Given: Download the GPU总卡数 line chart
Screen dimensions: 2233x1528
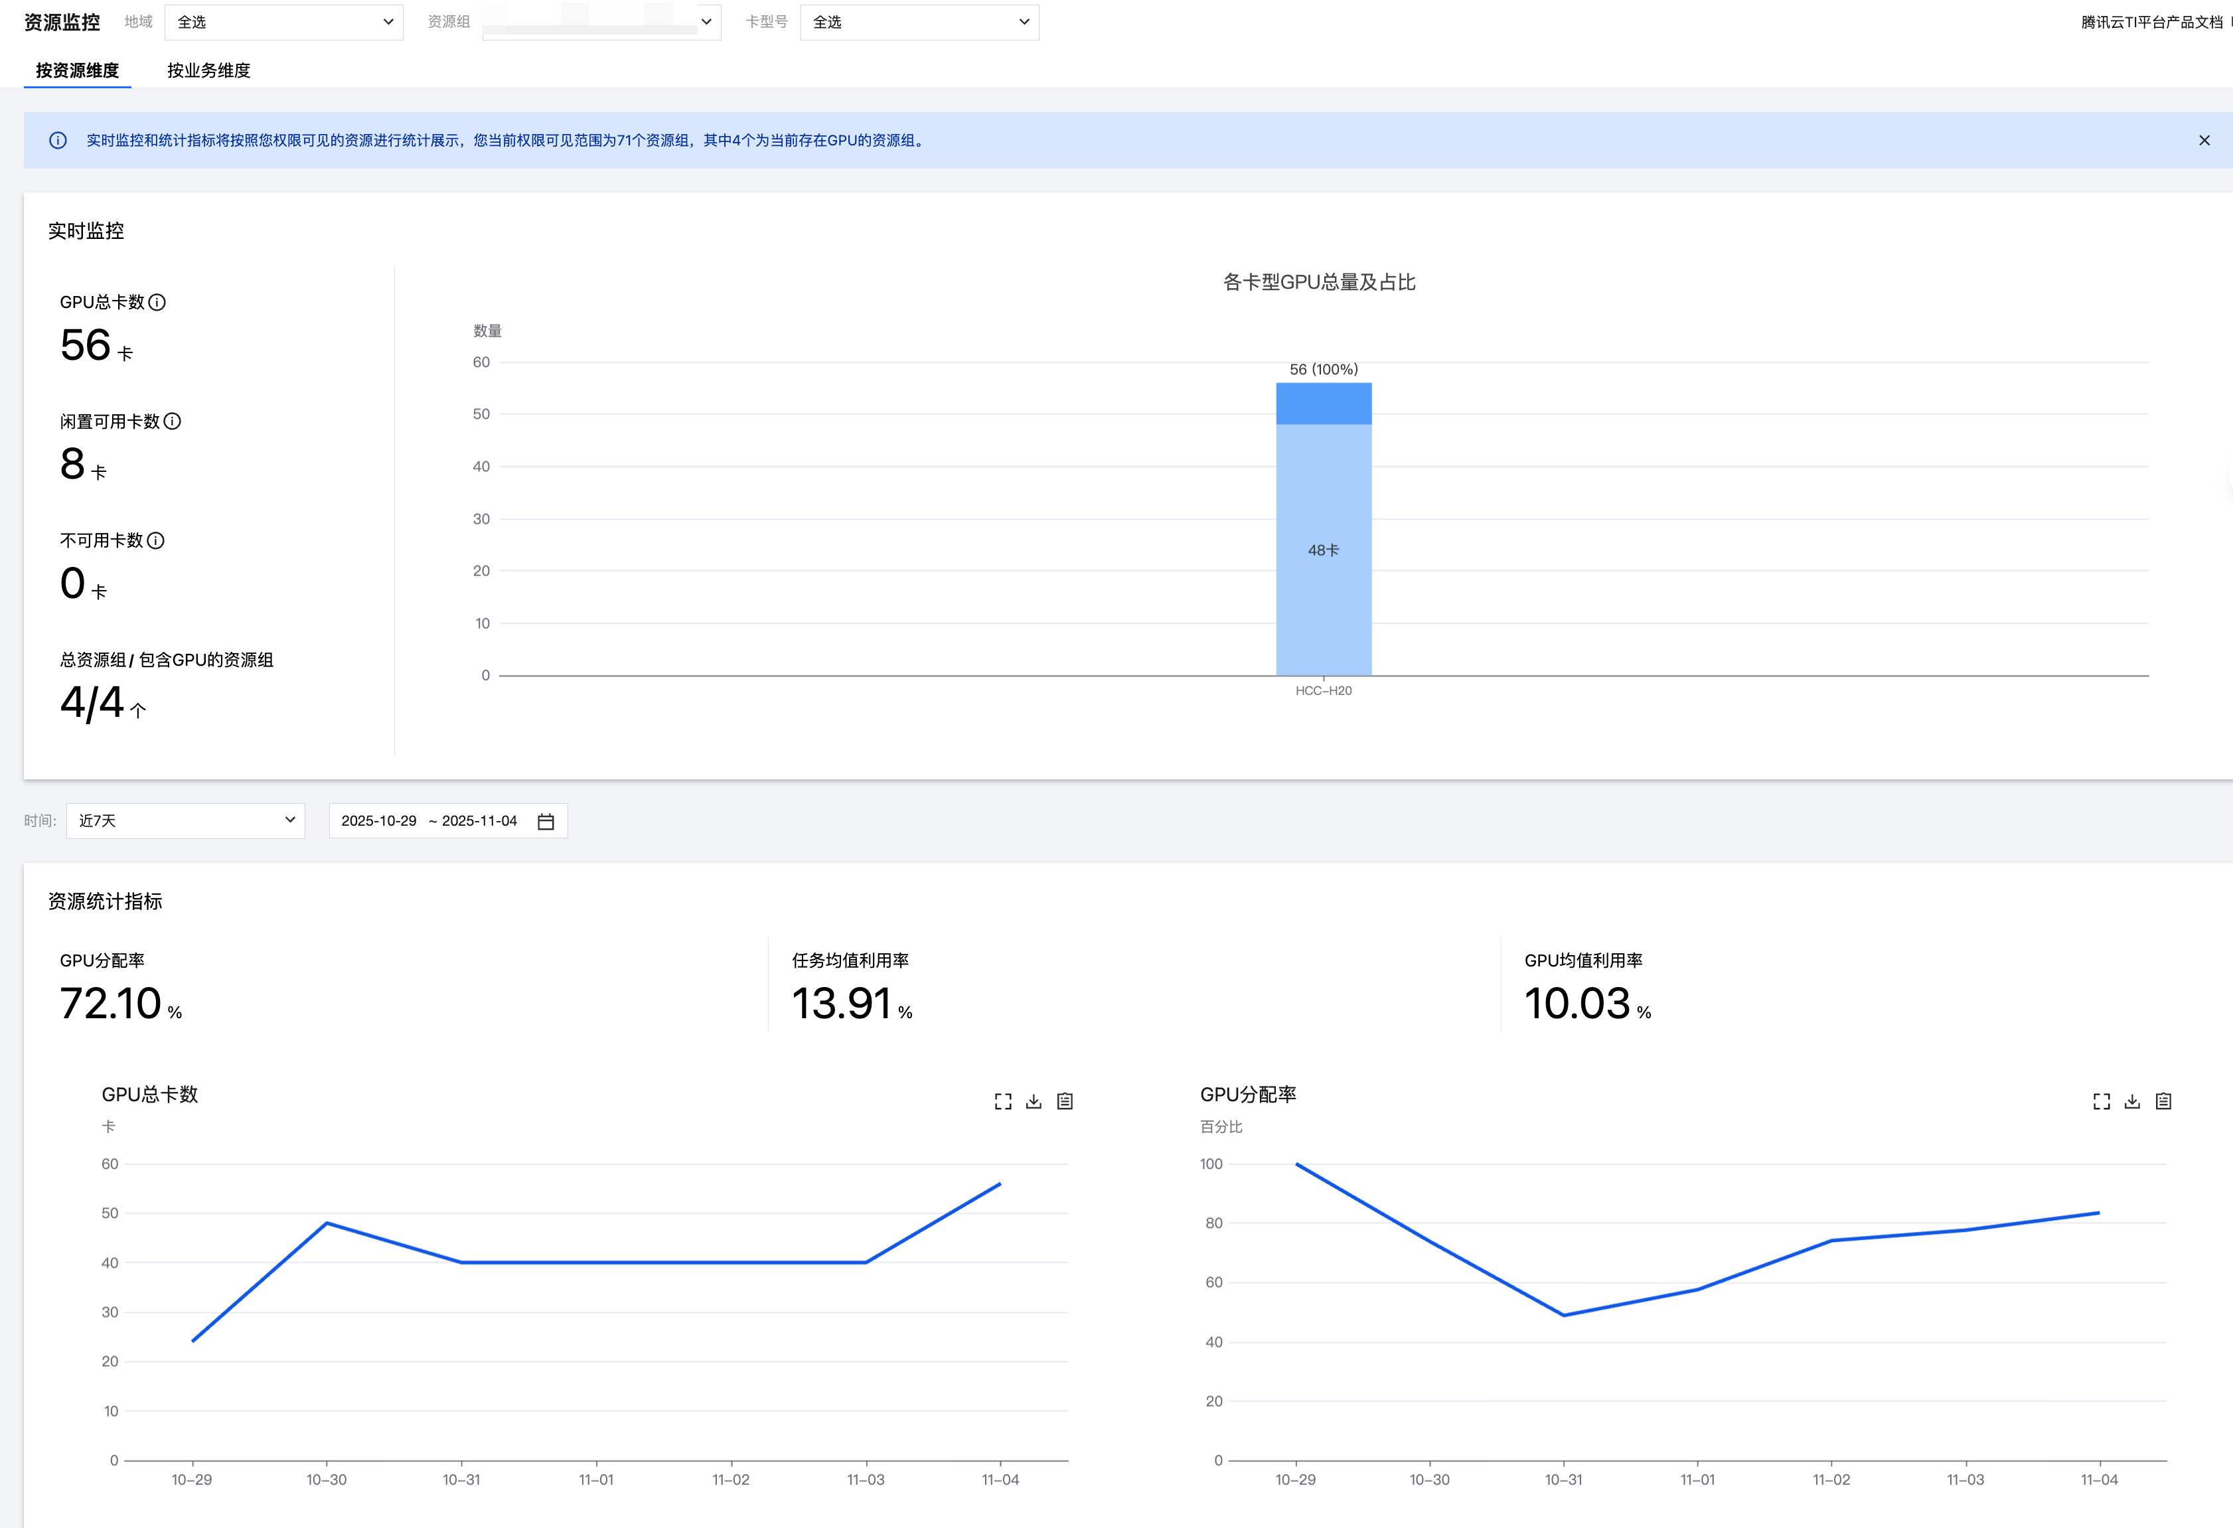Looking at the screenshot, I should pyautogui.click(x=1034, y=1101).
